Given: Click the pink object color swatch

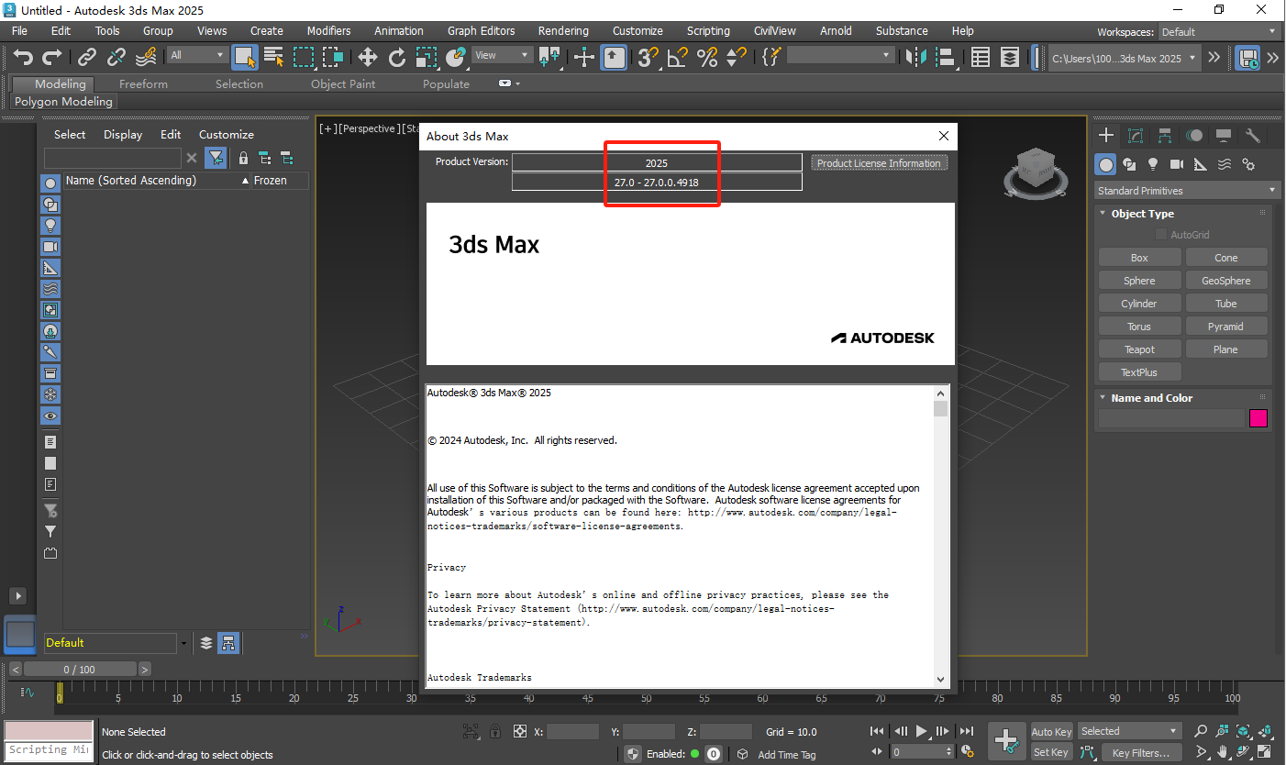Looking at the screenshot, I should (x=1258, y=418).
